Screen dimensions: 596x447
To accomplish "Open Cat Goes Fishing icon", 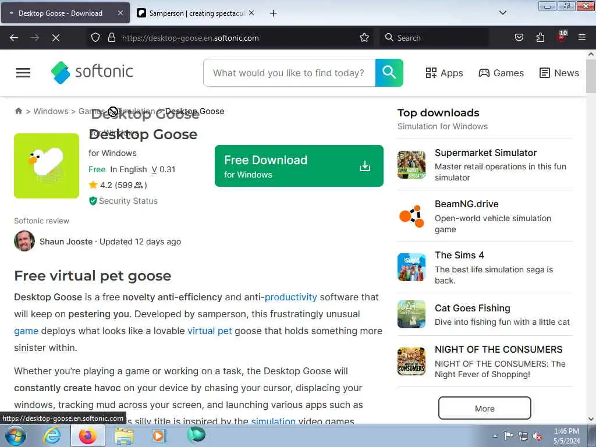I will click(411, 314).
